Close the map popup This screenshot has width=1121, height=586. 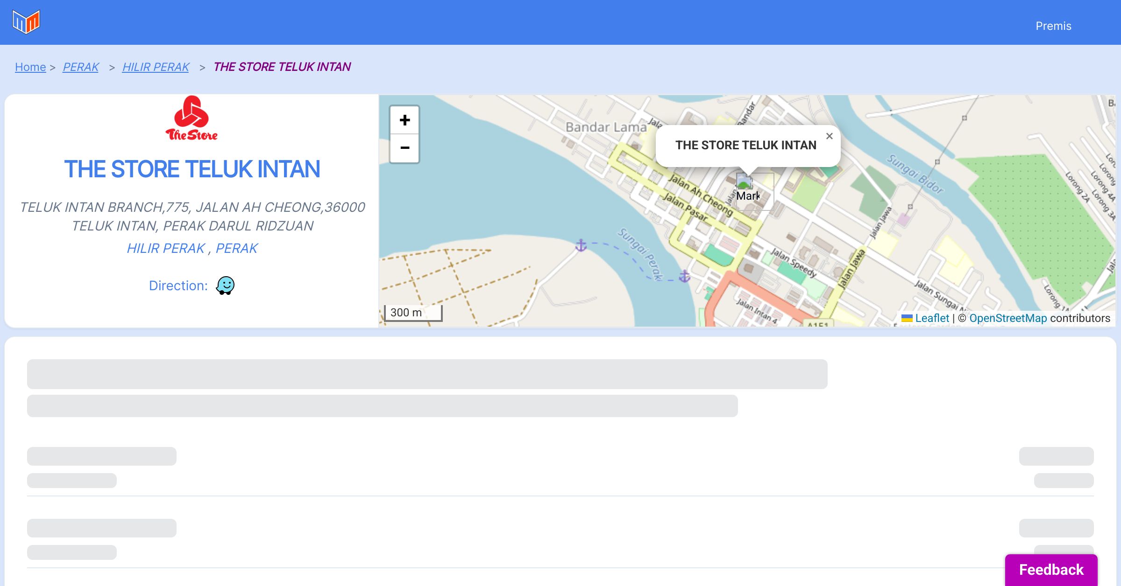[829, 136]
